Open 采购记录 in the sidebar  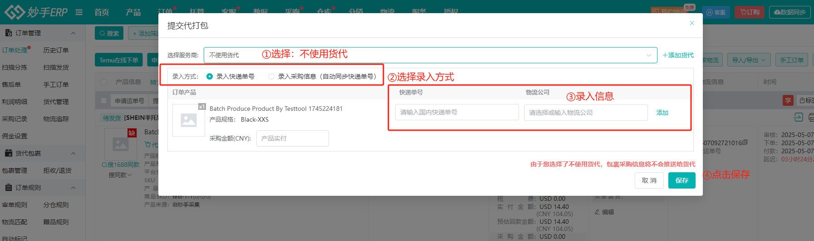click(x=15, y=119)
